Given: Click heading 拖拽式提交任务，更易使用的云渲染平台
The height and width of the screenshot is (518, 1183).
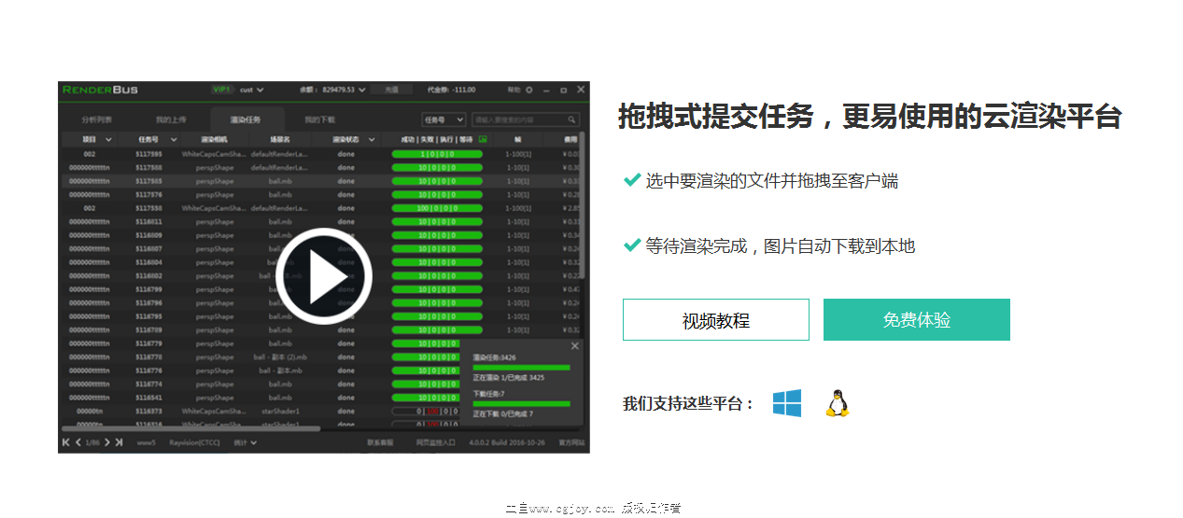Looking at the screenshot, I should (869, 117).
